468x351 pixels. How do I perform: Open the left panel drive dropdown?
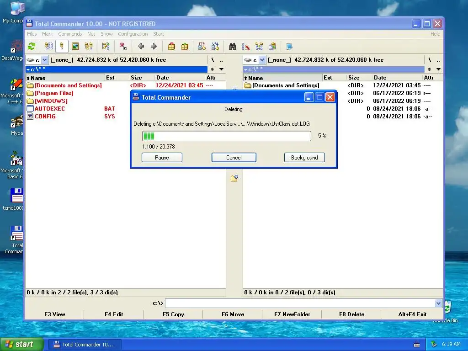44,60
